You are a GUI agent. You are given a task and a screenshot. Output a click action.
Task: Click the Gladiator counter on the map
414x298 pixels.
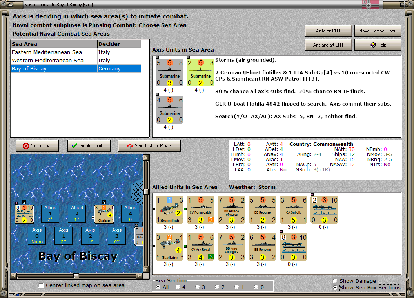tap(104, 214)
